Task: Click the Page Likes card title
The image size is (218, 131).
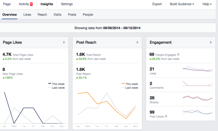Action: point(12,42)
